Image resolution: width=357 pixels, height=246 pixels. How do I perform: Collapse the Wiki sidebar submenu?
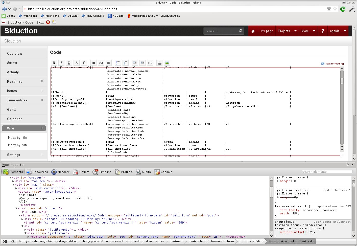(x=42, y=128)
